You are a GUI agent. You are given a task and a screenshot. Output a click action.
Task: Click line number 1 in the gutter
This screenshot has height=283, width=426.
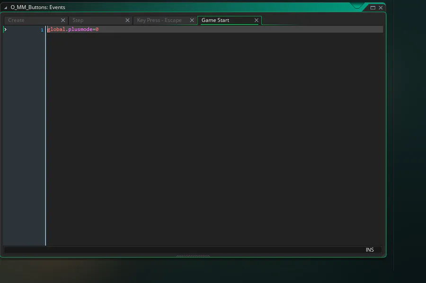click(42, 30)
